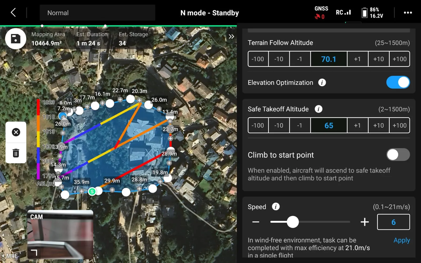
Task: Click the X cancel icon on map
Action: (16, 132)
